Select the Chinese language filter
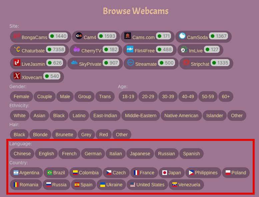Image resolution: width=259 pixels, height=197 pixels. [22, 154]
